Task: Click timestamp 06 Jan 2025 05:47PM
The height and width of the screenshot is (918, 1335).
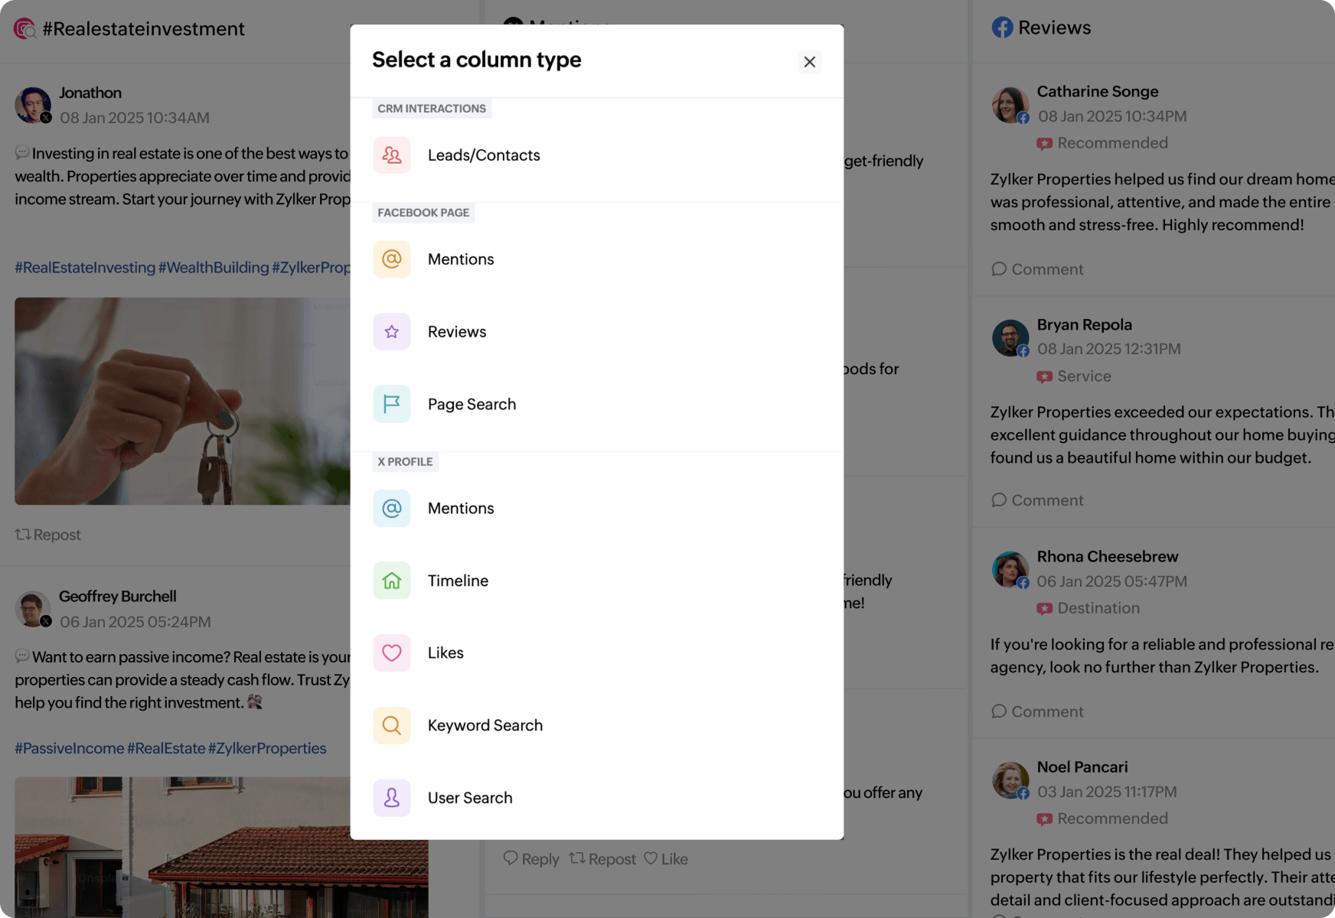Action: 1112,581
